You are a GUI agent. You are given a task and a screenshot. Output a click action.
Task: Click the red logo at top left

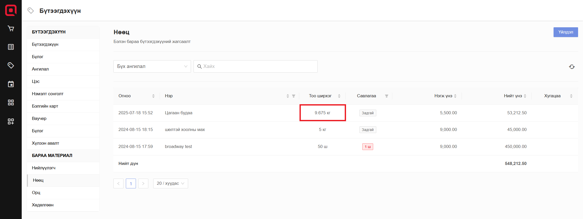pos(11,10)
